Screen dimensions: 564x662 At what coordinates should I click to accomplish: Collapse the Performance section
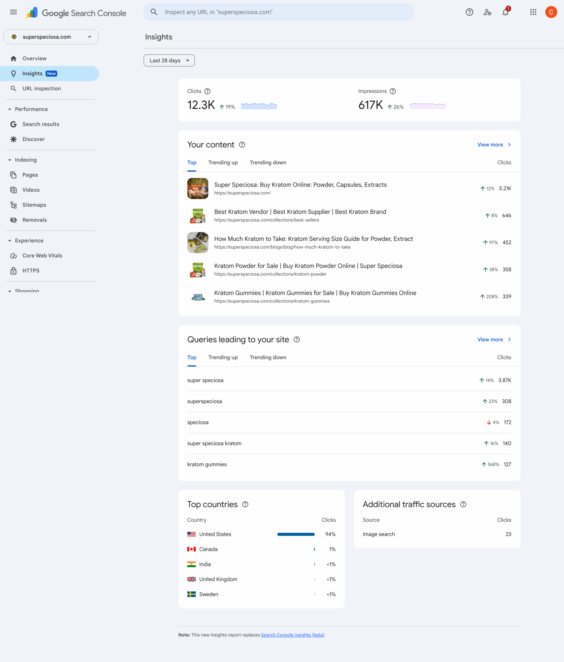(10, 109)
